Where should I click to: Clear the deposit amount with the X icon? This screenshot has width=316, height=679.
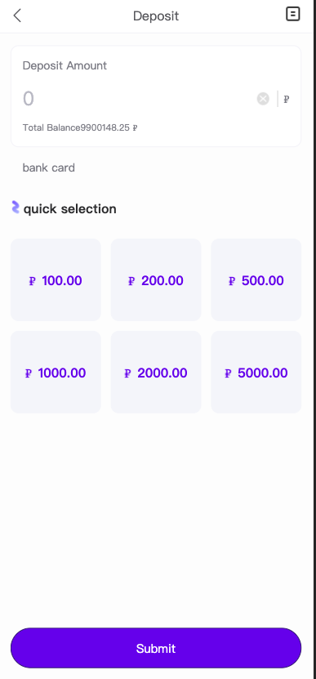pos(263,99)
